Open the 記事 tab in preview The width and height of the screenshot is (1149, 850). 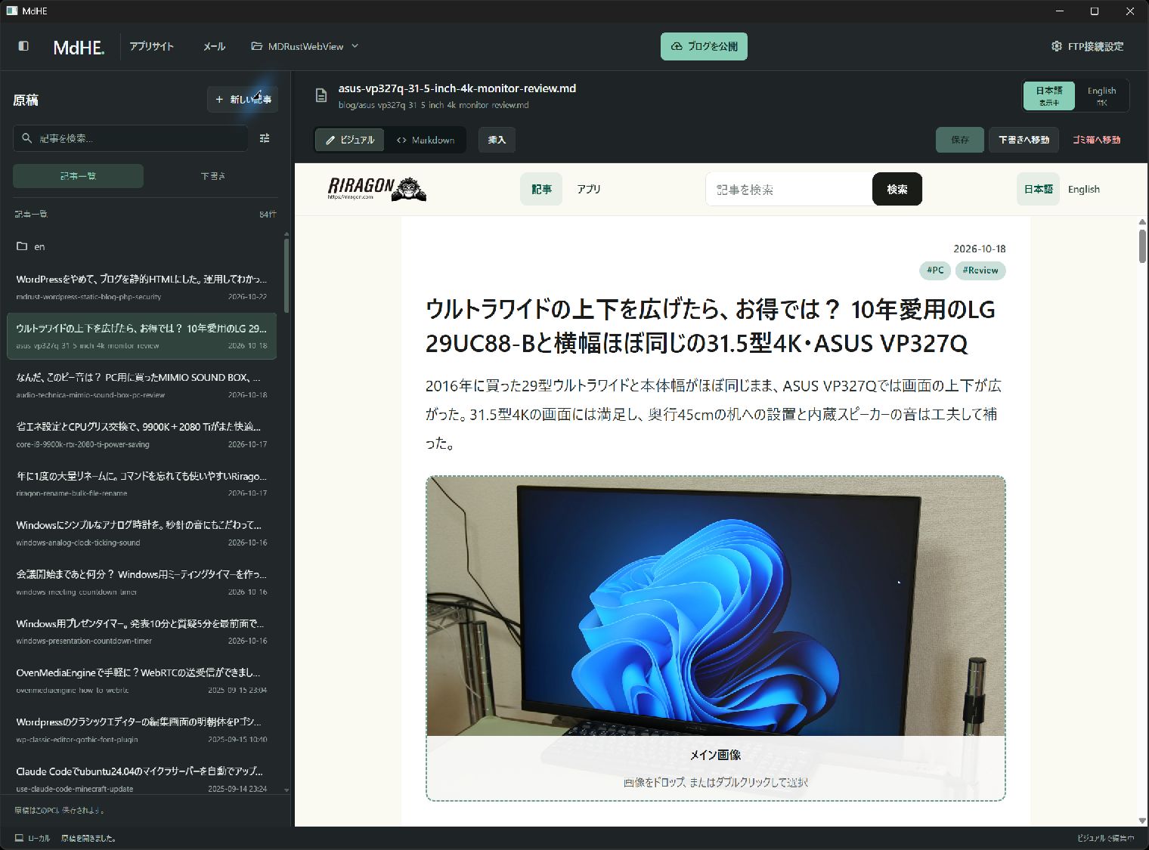541,189
